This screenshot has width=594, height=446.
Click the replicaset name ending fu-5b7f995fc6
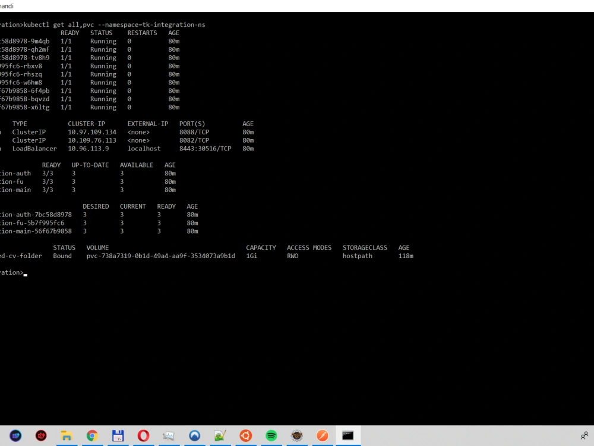(32, 223)
